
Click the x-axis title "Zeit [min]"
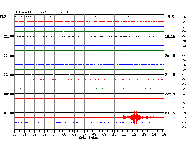89,137
